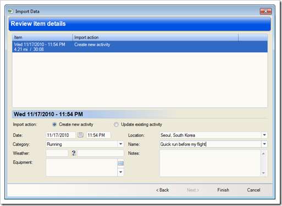Click the Name field with Quick run text
Screen dimensions: 282x206
[211, 144]
